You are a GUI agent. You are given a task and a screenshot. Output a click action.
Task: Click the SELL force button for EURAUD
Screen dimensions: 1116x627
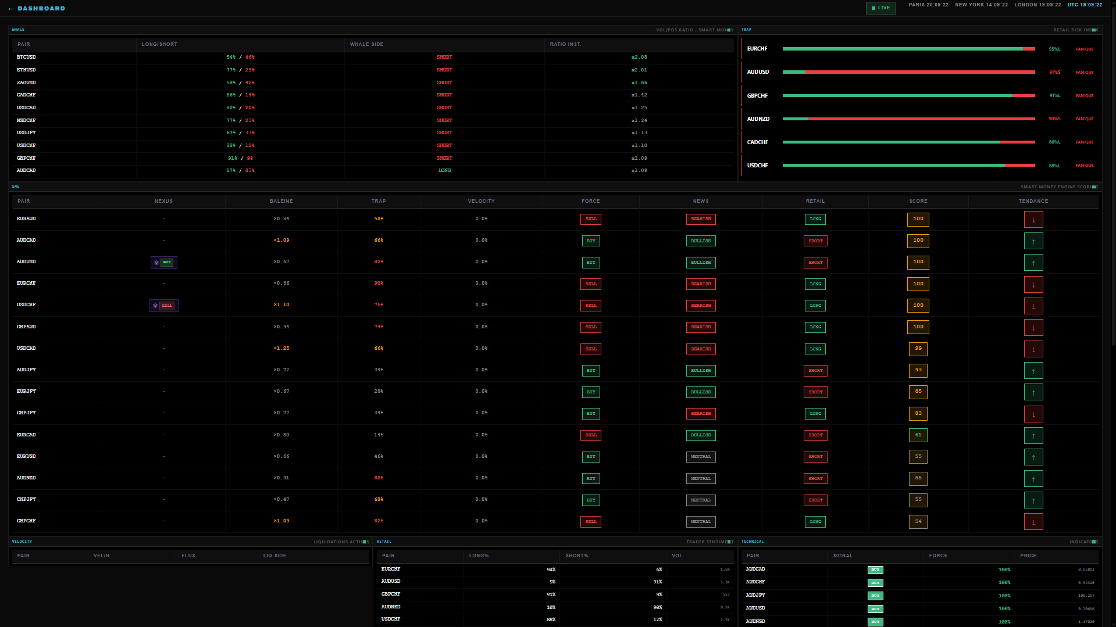[x=590, y=220]
